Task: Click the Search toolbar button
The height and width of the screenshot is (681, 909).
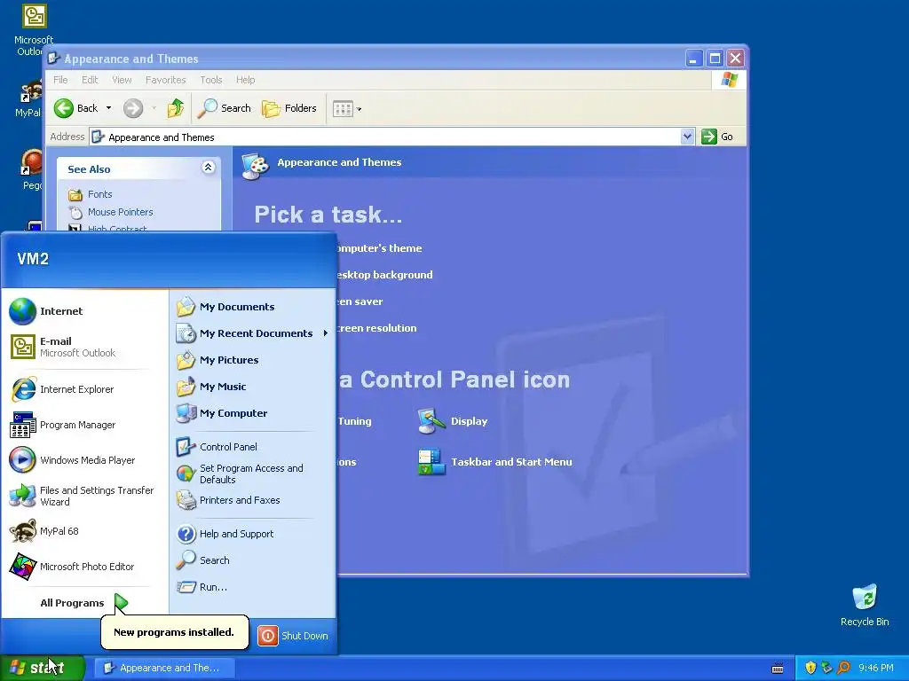Action: tap(225, 108)
